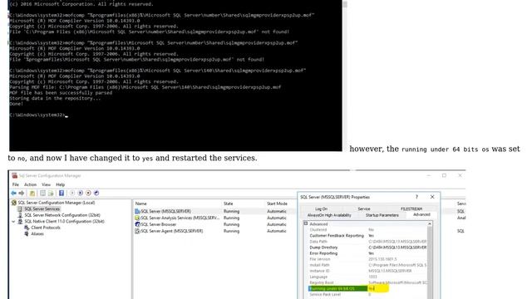Click the Pause service toolbar icon
The height and width of the screenshot is (299, 532).
(81, 193)
